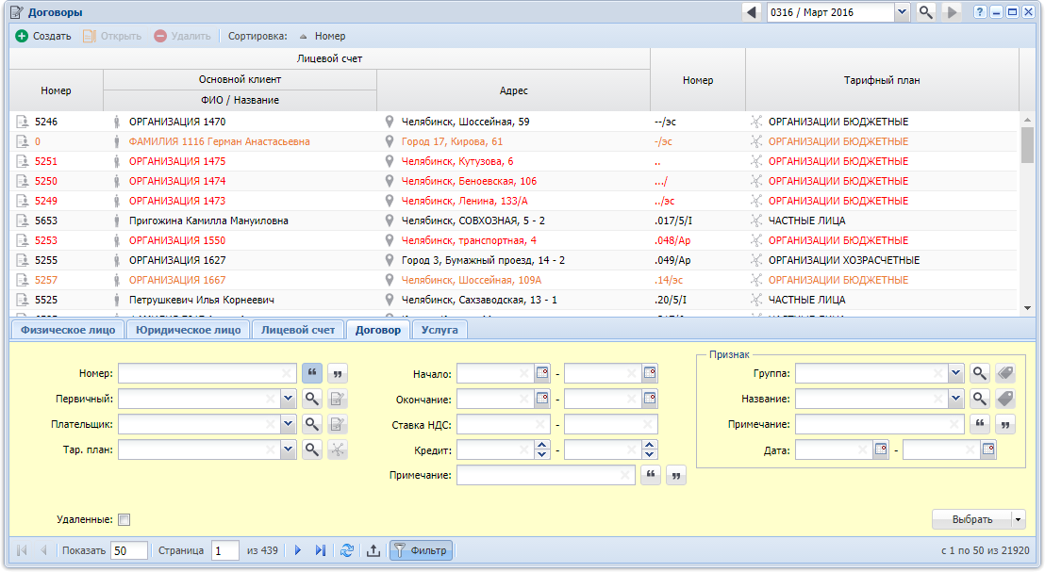Click the Показать page size field
Viewport: 1045px width, 572px height.
129,550
